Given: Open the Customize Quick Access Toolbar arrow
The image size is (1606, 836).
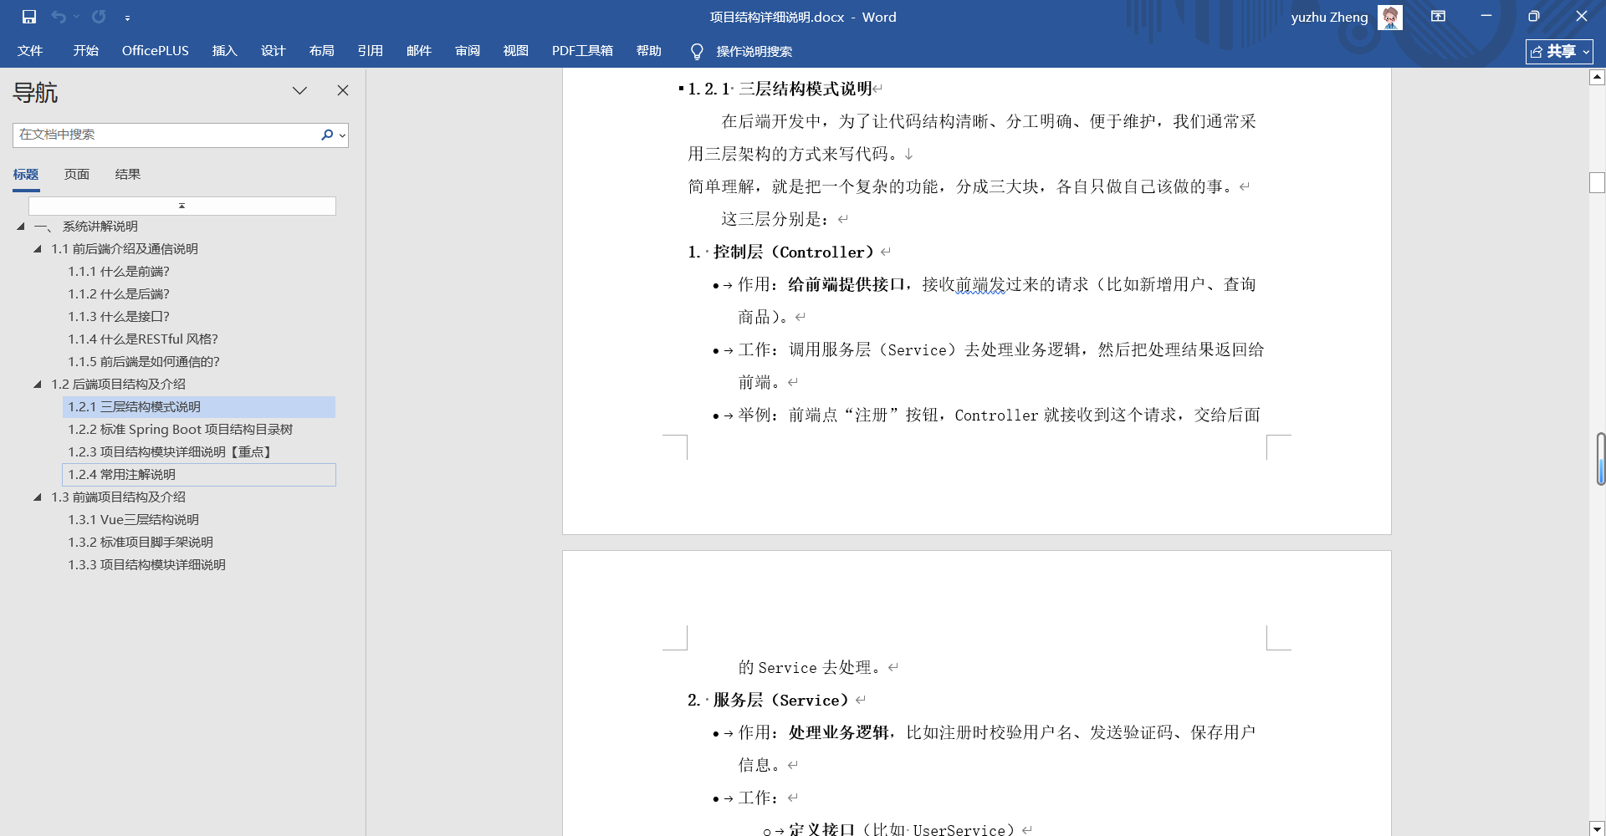Looking at the screenshot, I should 127,18.
